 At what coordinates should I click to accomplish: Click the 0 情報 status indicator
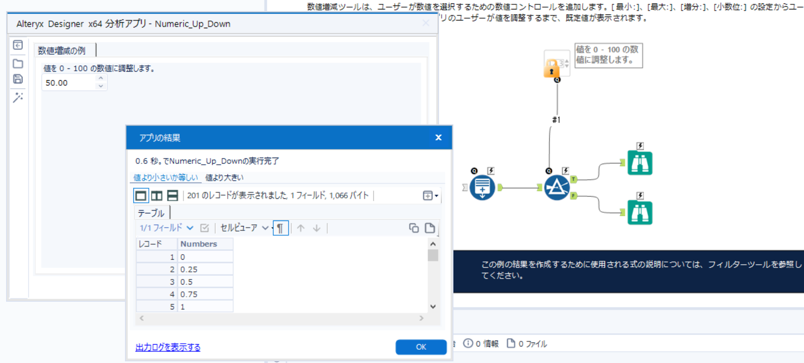(481, 344)
